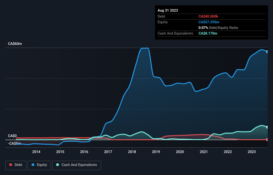Click the 2016 x-axis label
Viewport: 273px width, 175px height.
(x=84, y=152)
